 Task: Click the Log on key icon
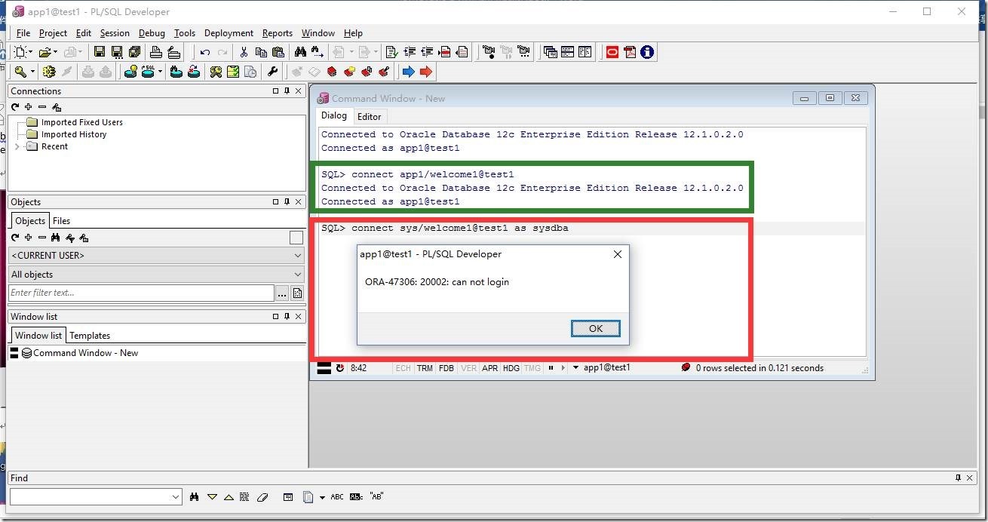tap(20, 72)
